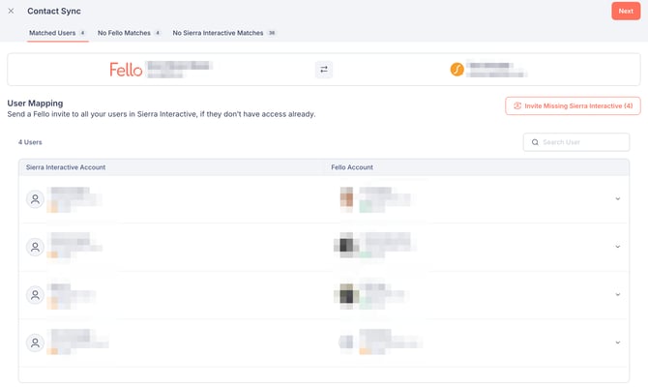Click the '4 Users' count label
The image size is (648, 387).
[x=30, y=142]
